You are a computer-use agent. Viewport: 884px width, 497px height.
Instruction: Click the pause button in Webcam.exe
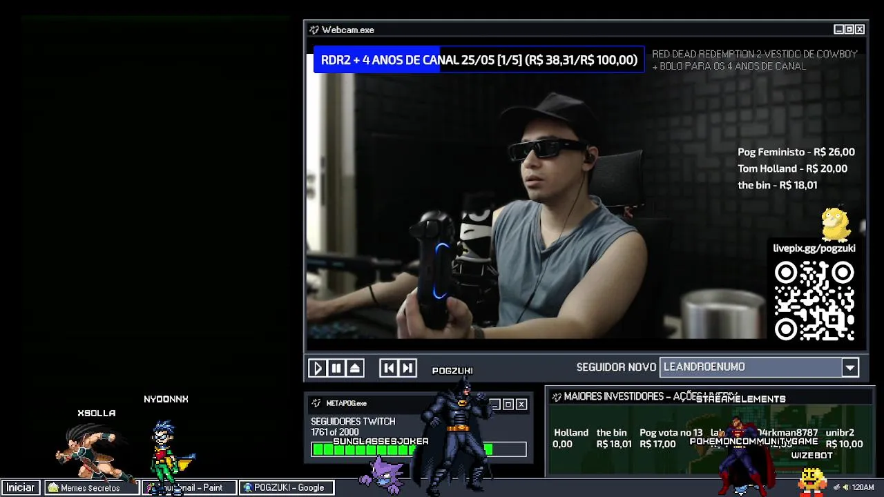(336, 368)
